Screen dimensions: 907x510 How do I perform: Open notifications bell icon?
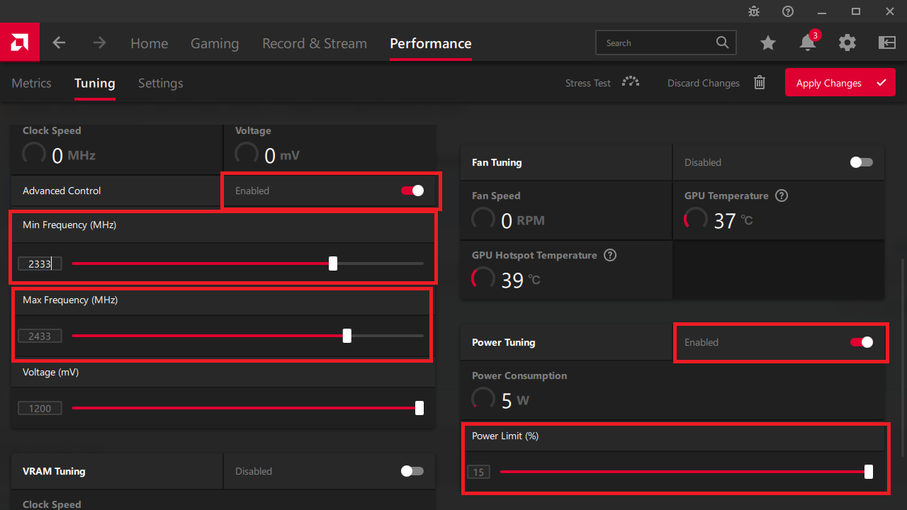point(808,42)
